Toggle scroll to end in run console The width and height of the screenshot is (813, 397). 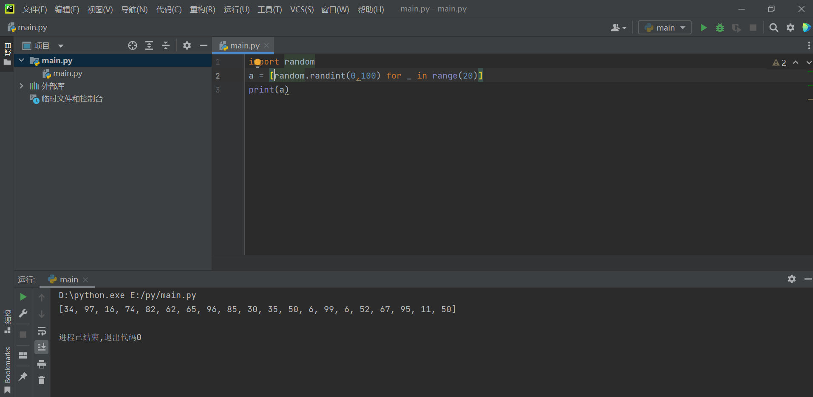(x=42, y=347)
